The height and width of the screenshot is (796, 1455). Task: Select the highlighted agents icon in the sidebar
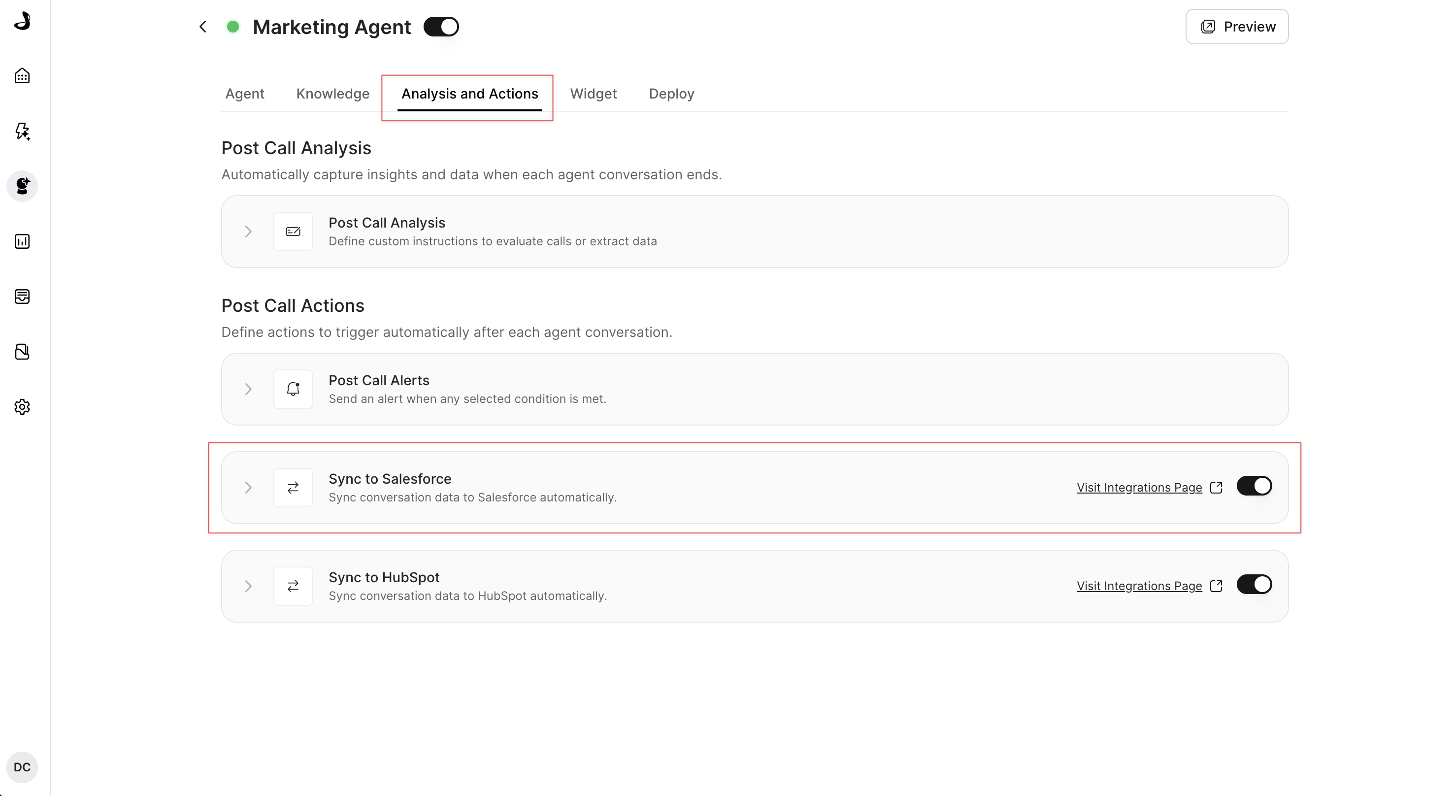point(22,186)
